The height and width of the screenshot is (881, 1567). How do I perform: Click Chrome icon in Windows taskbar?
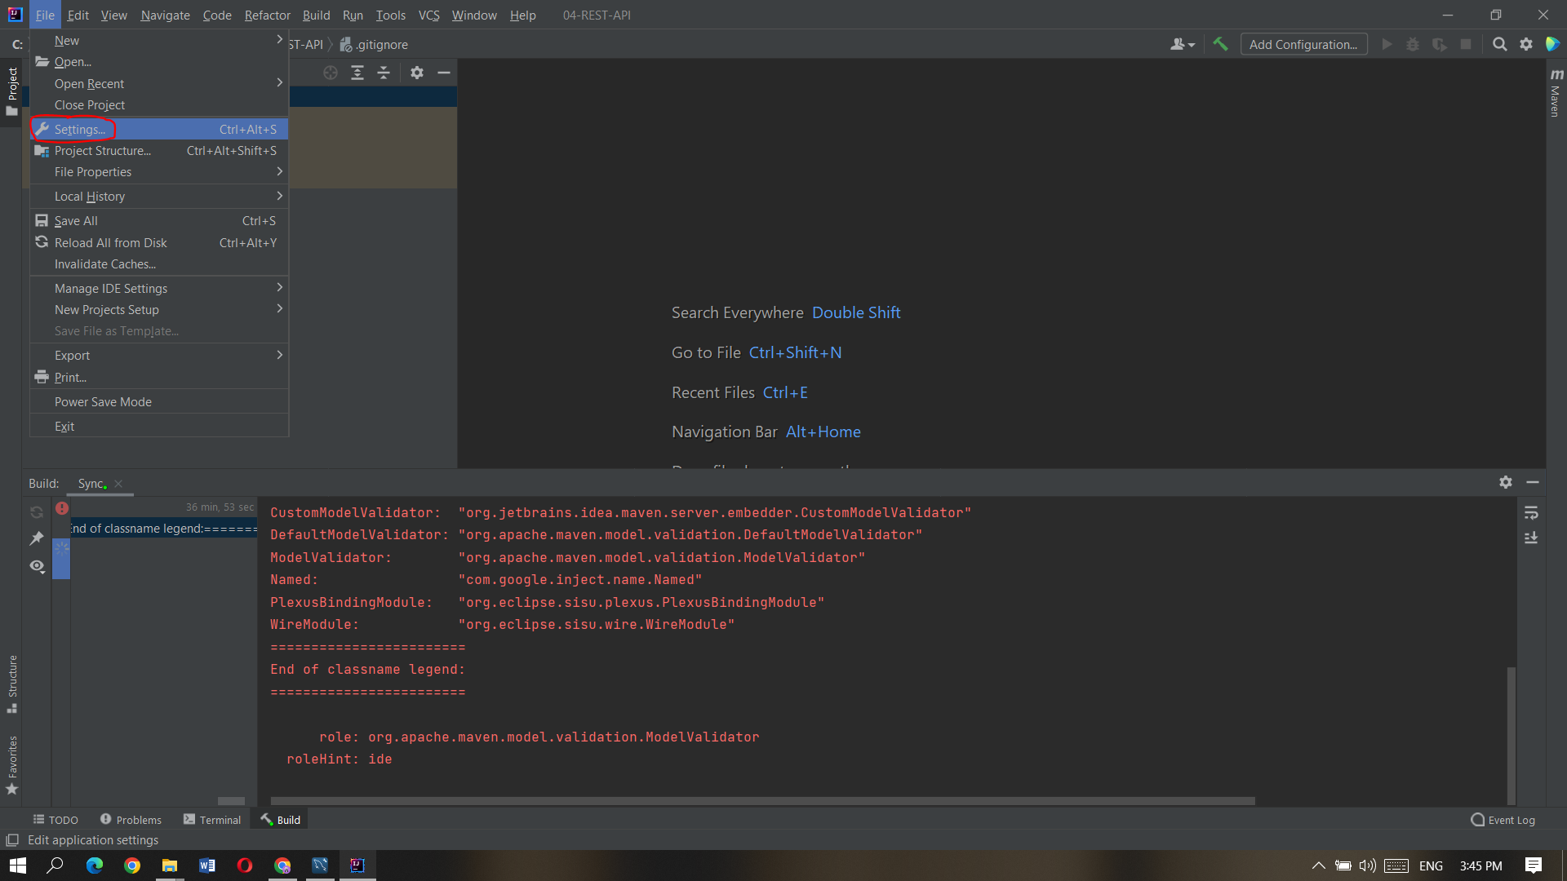click(132, 866)
